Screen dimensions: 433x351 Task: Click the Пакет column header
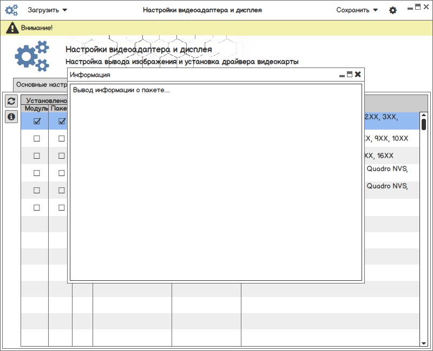[60, 109]
